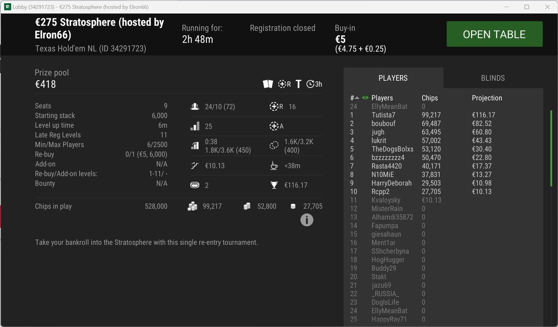Click the re-buy count icon next to 16
Viewport: 558px width, 327px height.
pos(276,107)
